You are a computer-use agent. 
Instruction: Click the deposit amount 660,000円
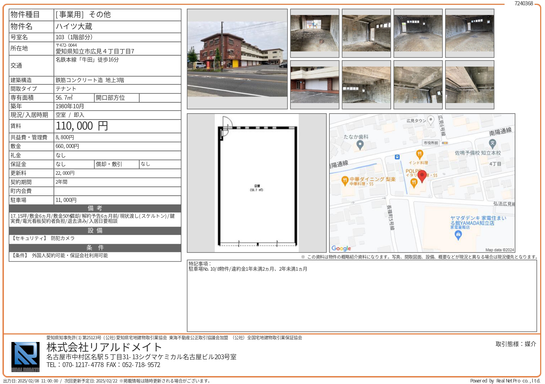pyautogui.click(x=67, y=146)
